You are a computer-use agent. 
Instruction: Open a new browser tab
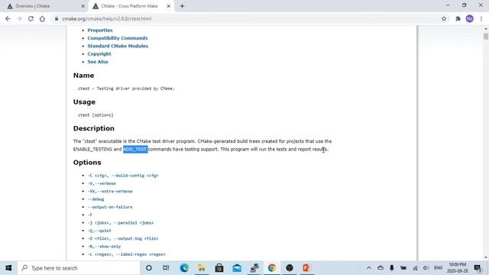[182, 6]
